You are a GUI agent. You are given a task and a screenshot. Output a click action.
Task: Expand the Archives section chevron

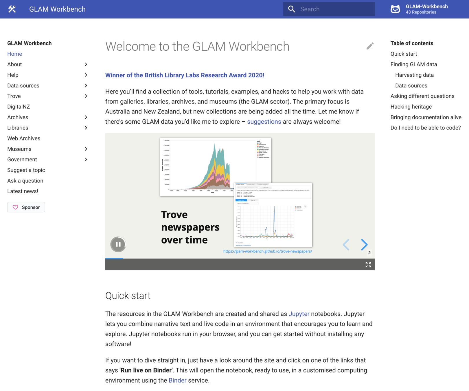(86, 117)
